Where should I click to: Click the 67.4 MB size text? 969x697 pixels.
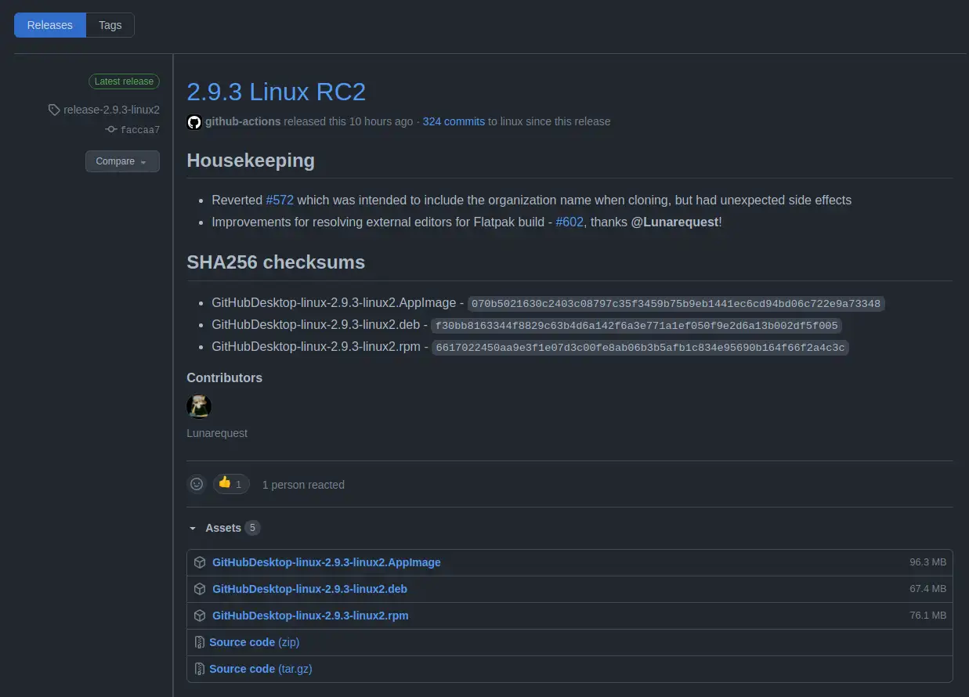click(927, 589)
